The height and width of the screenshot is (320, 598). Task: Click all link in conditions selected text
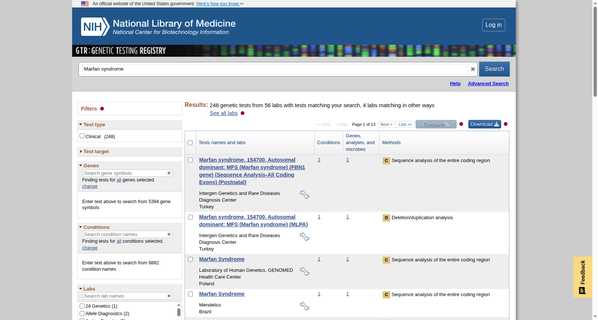click(119, 241)
